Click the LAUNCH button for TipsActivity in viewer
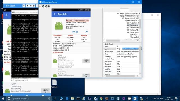The height and width of the screenshot is (101, 180). (86, 75)
